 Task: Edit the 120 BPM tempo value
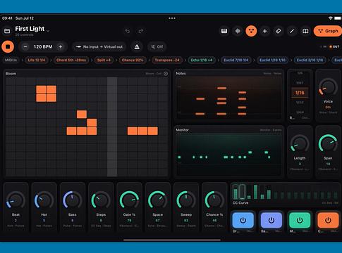[x=43, y=47]
